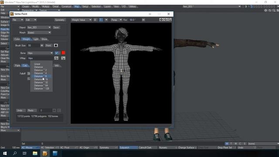
Task: Open Windows Start menu
Action: (x=5, y=153)
